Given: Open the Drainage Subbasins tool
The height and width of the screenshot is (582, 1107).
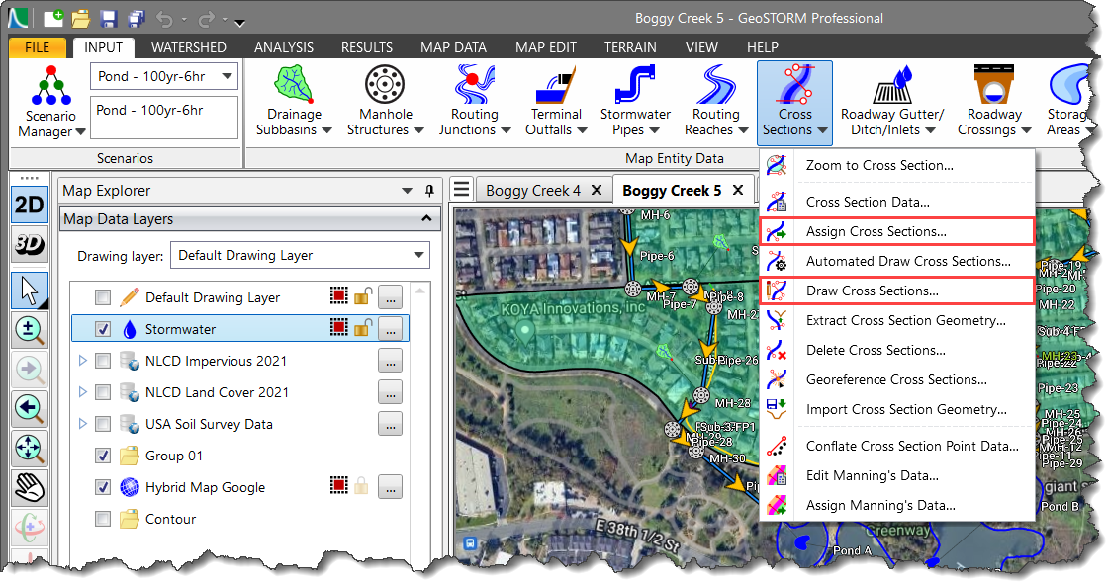Looking at the screenshot, I should [x=294, y=101].
